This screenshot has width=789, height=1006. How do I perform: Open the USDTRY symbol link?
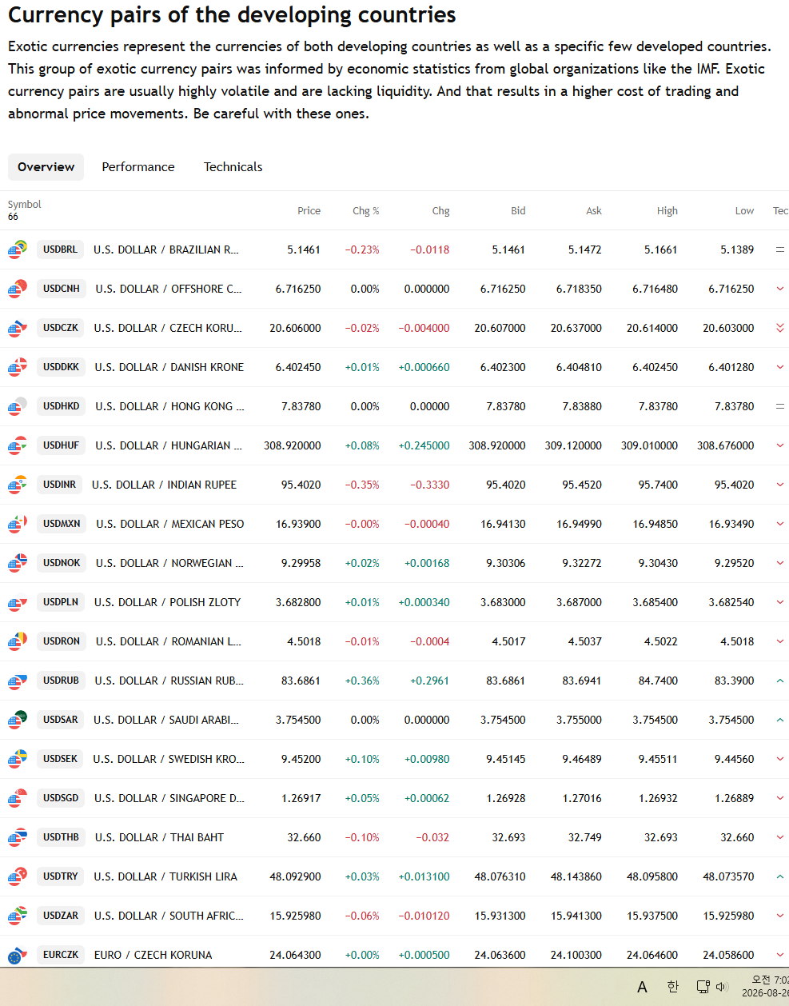pyautogui.click(x=61, y=876)
